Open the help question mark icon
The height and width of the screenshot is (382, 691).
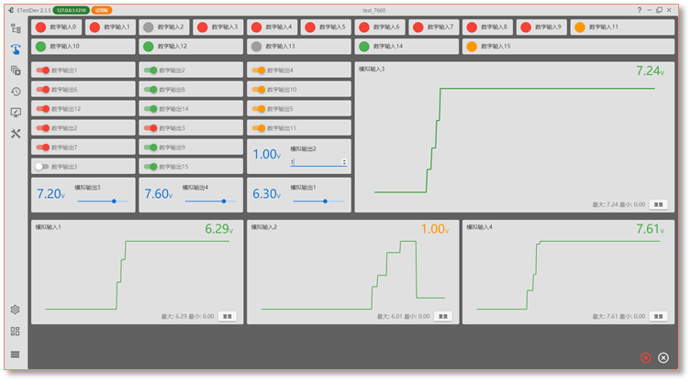tap(640, 10)
